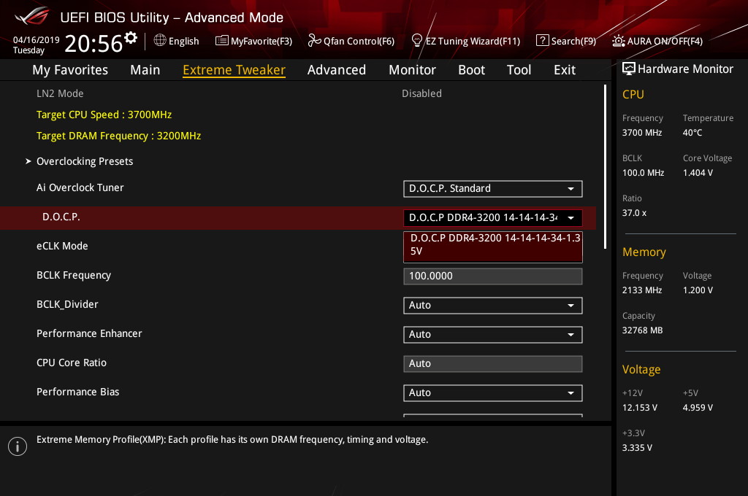Click the Hardware Monitor panel title
The height and width of the screenshot is (496, 748).
coord(685,69)
